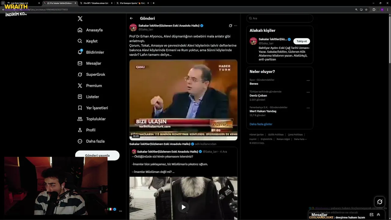
Task: Click the Profil person icon
Action: tap(80, 130)
